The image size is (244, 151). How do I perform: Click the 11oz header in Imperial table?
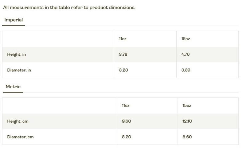click(x=123, y=39)
